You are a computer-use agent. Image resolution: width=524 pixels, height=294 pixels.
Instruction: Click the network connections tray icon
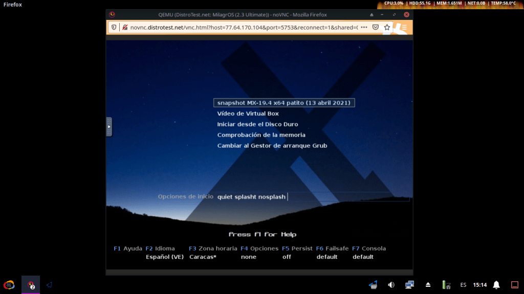(409, 285)
